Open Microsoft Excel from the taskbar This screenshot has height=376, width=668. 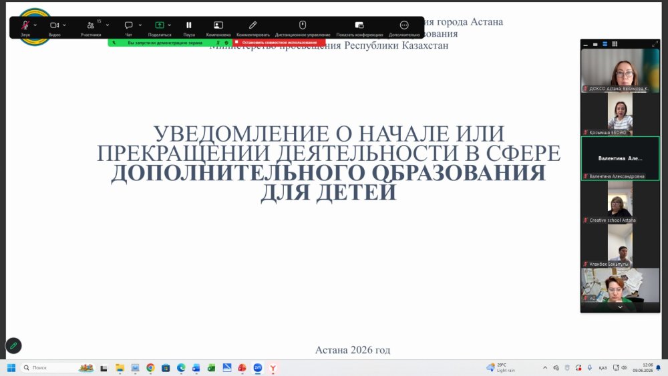pyautogui.click(x=211, y=368)
